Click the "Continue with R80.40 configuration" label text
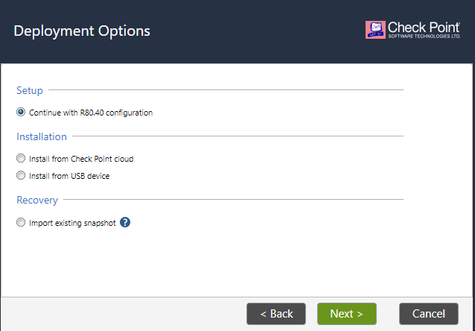 click(91, 113)
